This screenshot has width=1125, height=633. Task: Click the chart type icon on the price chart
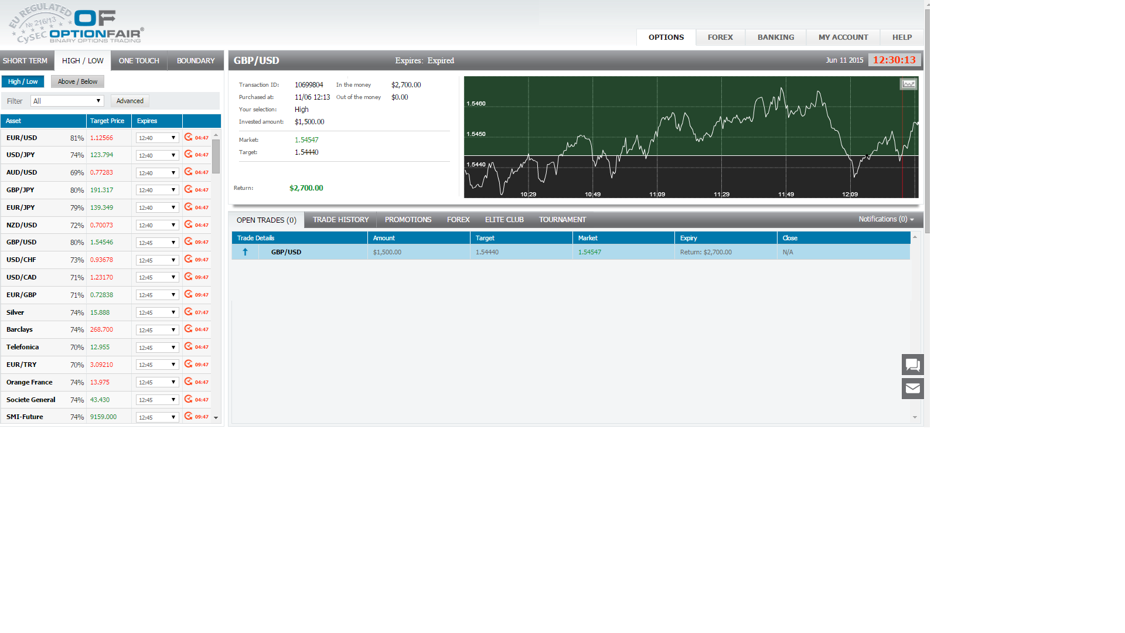908,84
